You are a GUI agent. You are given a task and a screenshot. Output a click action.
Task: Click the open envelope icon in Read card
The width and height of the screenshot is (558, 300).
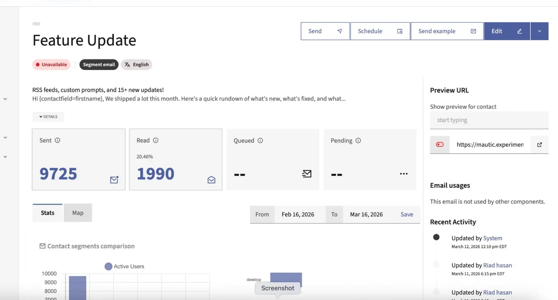[x=211, y=179]
